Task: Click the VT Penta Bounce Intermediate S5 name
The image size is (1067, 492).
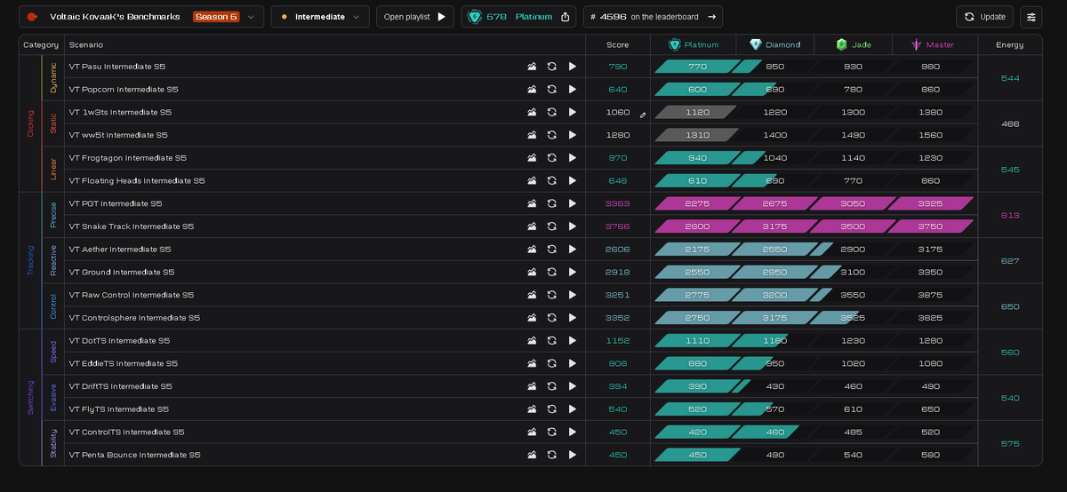Action: pos(134,455)
